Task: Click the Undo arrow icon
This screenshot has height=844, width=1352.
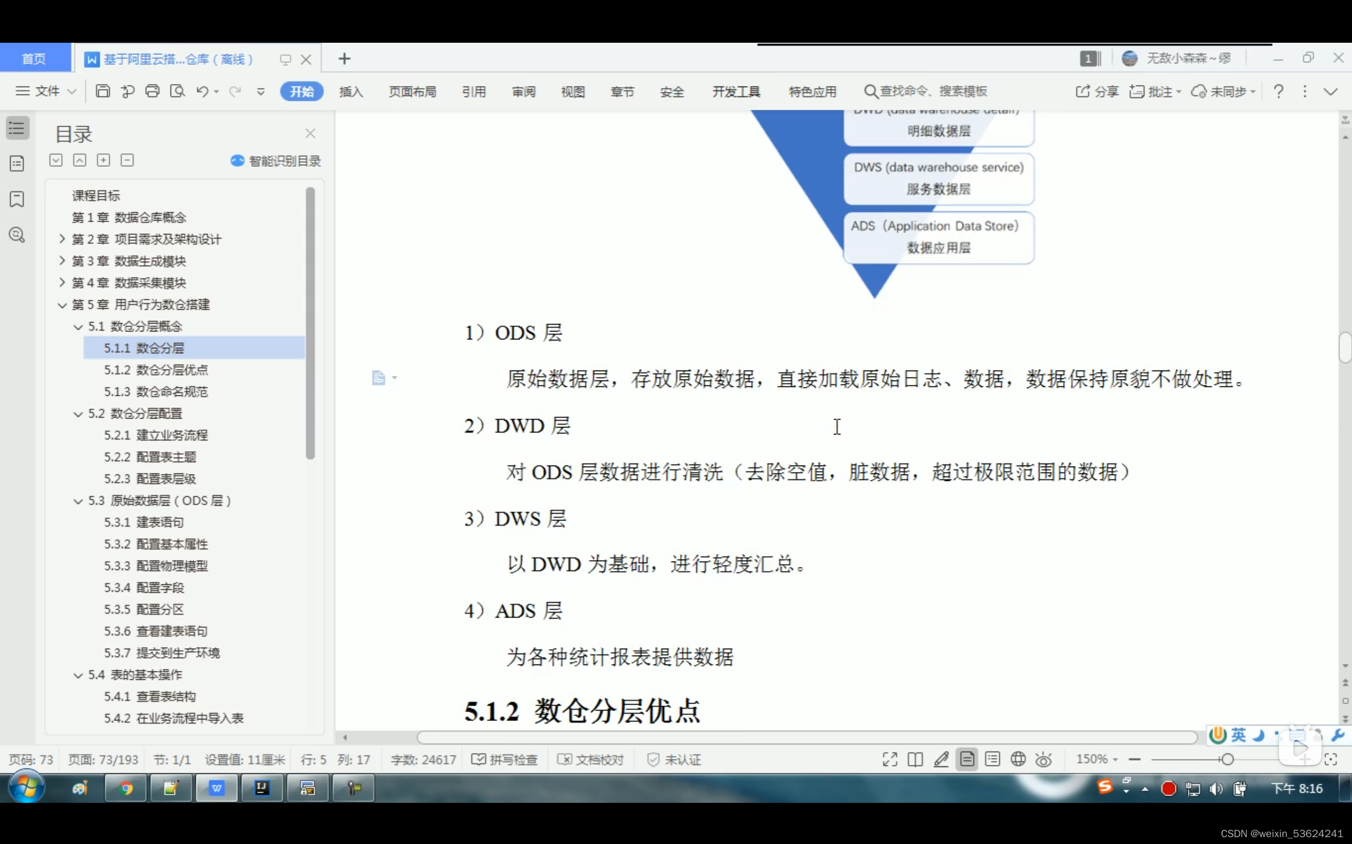Action: point(202,91)
